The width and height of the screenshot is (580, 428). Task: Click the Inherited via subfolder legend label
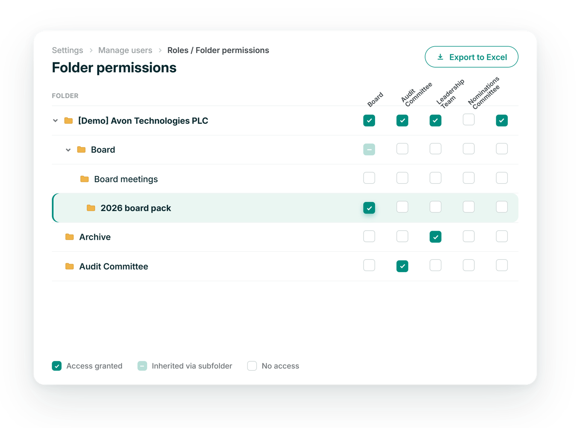192,366
